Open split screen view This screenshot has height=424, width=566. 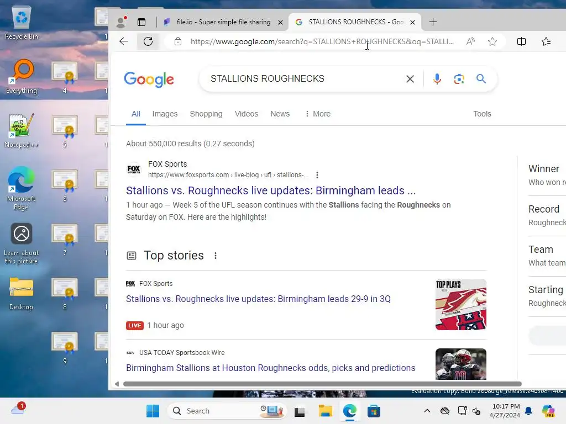click(x=521, y=41)
